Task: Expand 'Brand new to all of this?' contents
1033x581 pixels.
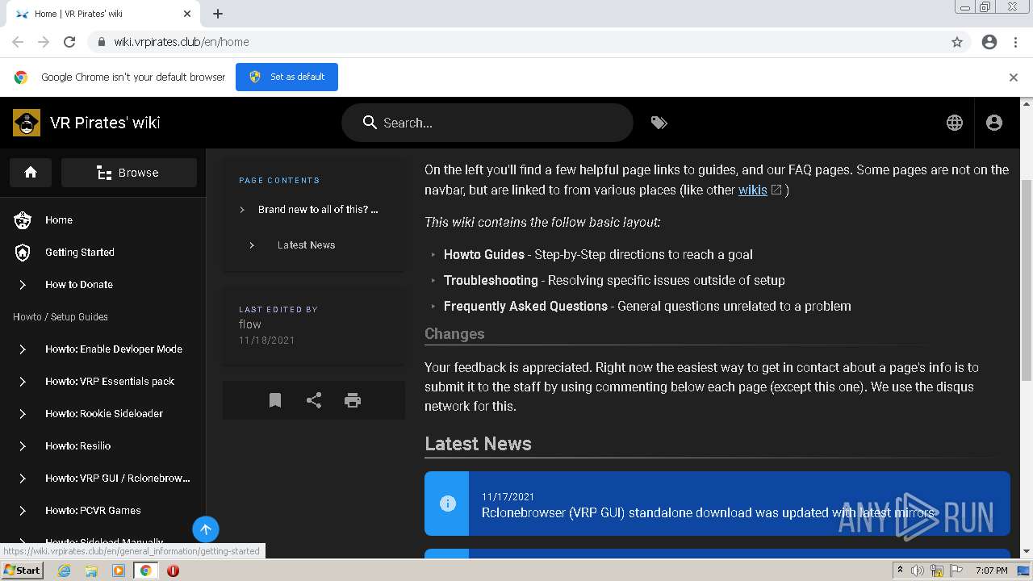Action: pos(315,209)
